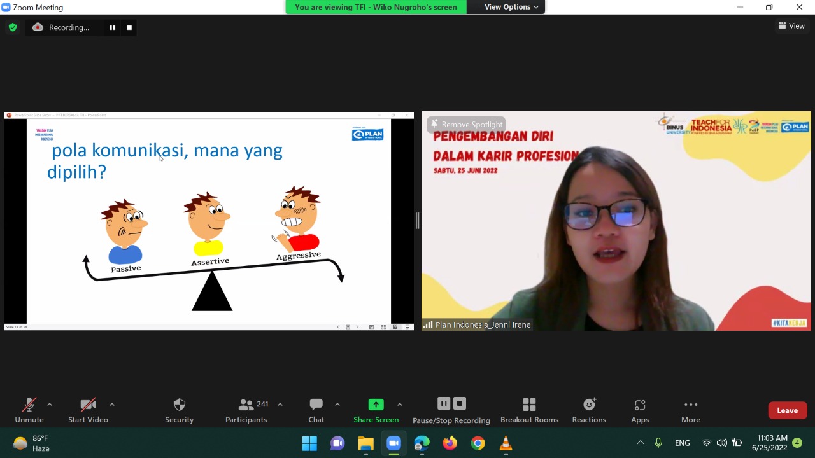The width and height of the screenshot is (815, 458).
Task: Unmute the microphone
Action: (x=29, y=405)
